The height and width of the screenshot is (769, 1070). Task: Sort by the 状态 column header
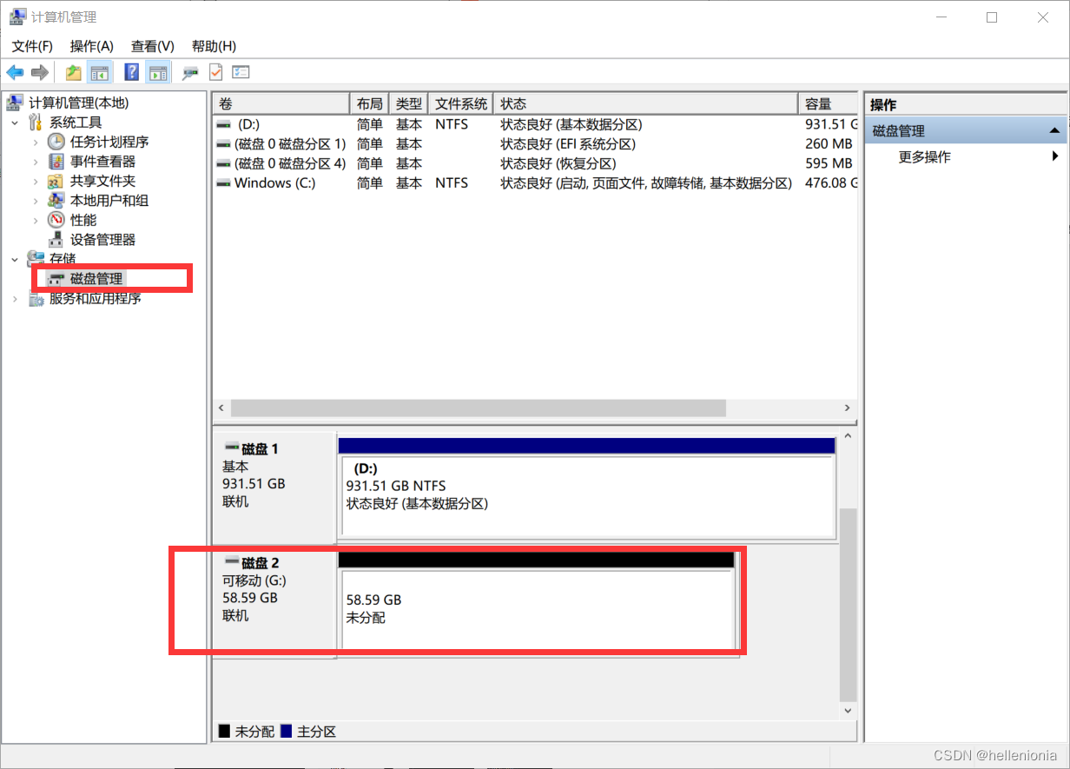click(645, 103)
